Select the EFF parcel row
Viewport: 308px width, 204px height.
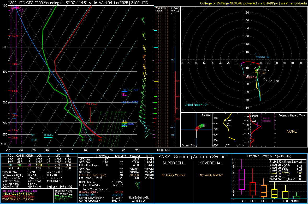39,162
